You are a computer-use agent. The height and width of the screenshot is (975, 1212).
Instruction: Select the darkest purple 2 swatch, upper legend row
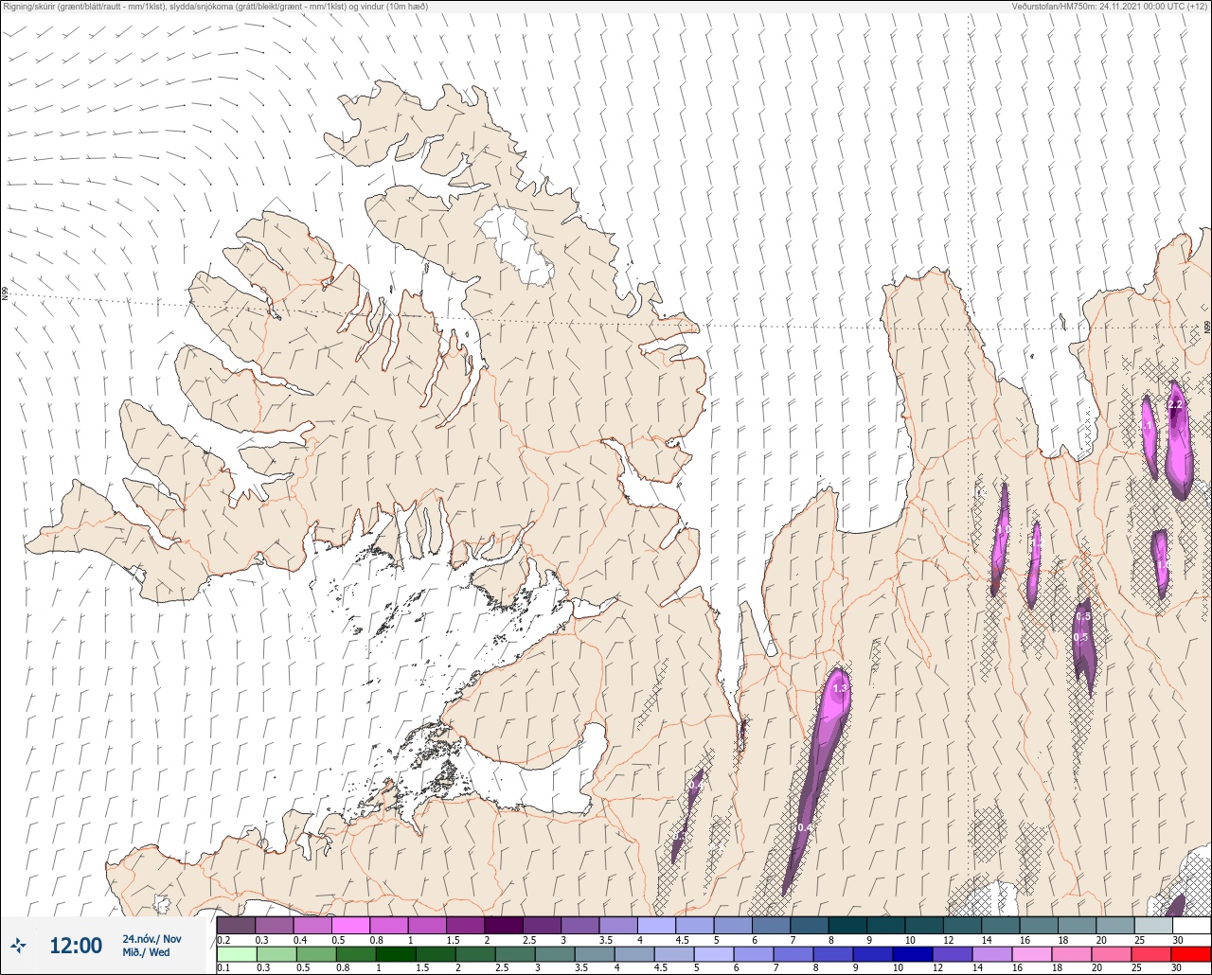pos(503,925)
